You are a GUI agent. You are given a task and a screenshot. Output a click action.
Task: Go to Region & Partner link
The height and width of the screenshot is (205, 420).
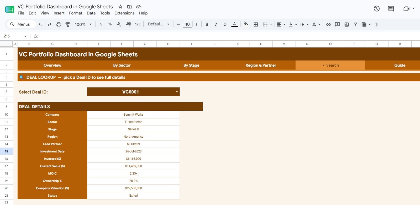(261, 65)
